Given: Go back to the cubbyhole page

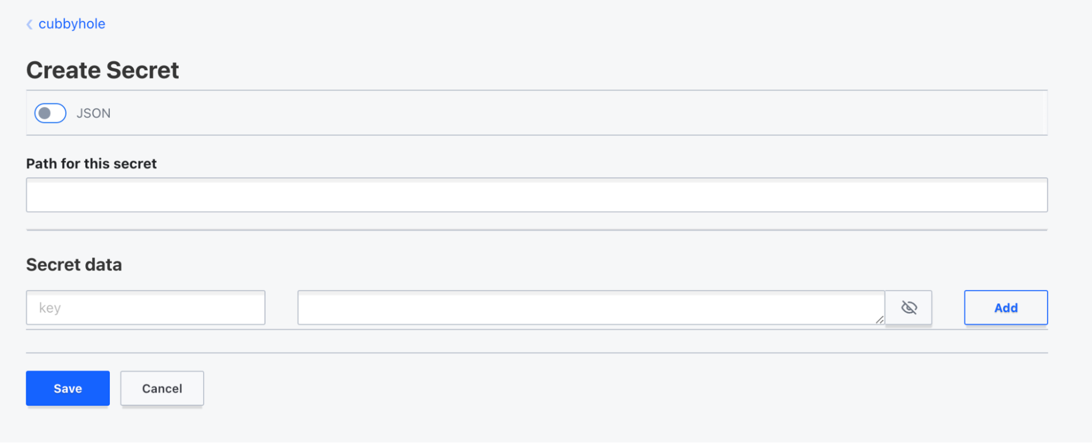Looking at the screenshot, I should [72, 24].
